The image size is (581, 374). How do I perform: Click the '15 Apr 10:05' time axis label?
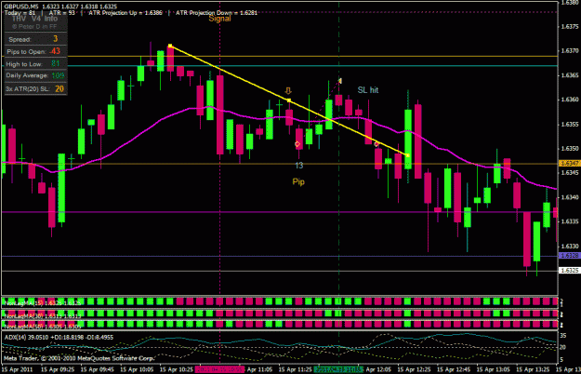(x=137, y=369)
